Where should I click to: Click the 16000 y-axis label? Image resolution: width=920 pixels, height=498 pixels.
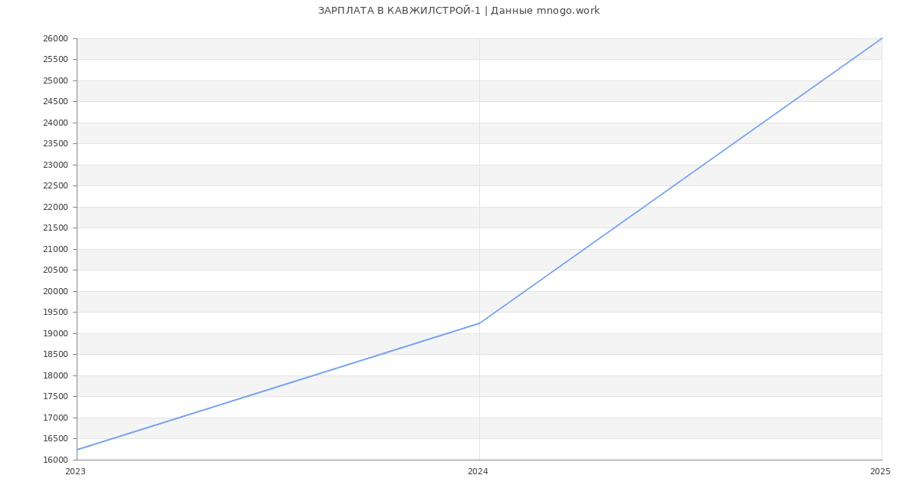click(x=55, y=460)
